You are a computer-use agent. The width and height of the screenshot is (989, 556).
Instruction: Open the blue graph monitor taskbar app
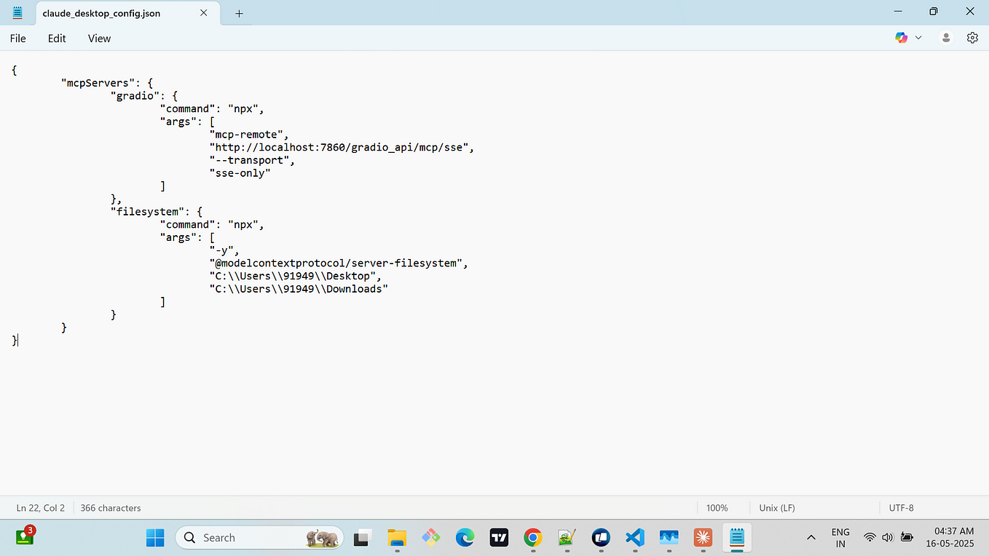[x=669, y=538]
